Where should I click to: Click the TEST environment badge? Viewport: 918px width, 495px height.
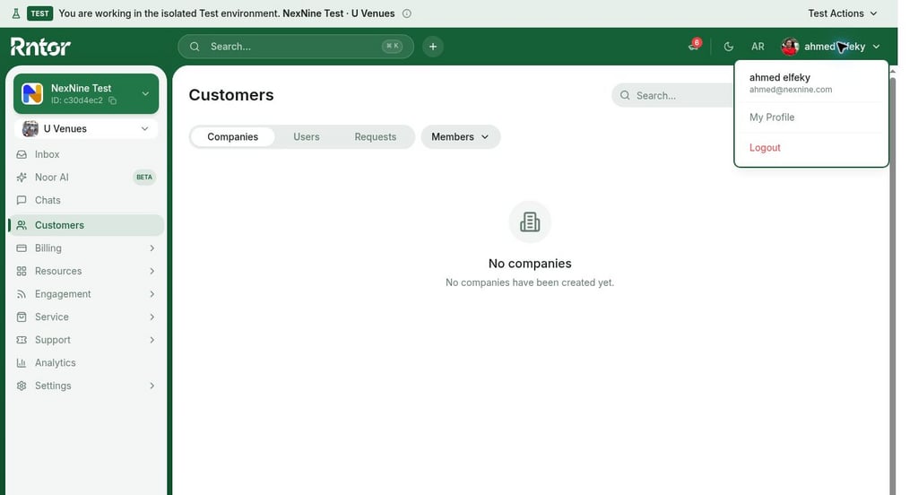(39, 13)
